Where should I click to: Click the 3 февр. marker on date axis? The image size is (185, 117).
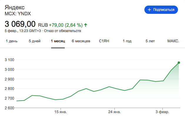pos(162,112)
